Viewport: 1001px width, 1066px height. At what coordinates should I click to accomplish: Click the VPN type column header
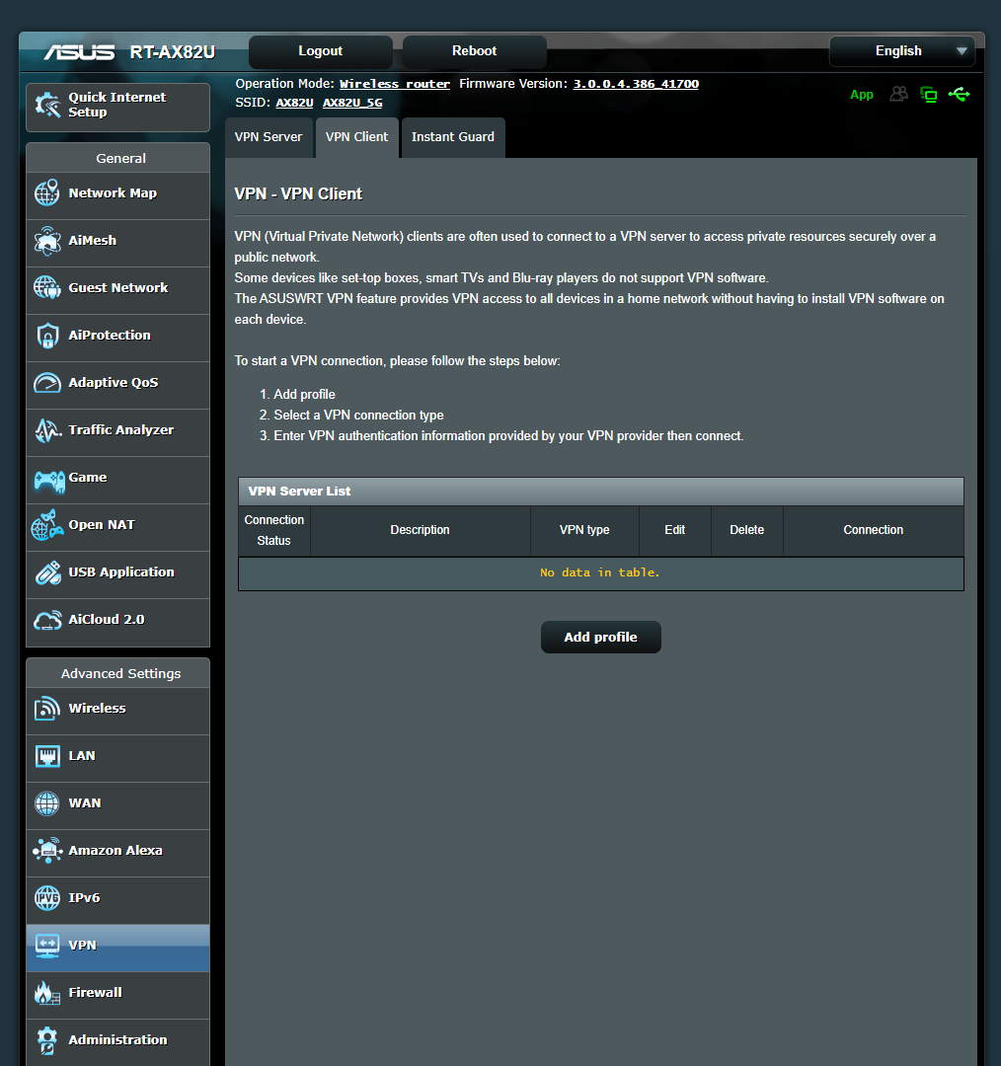(x=584, y=530)
